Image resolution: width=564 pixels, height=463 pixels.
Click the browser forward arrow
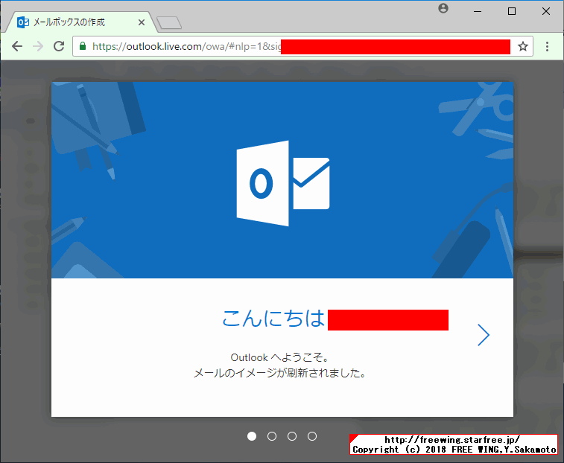coord(38,46)
